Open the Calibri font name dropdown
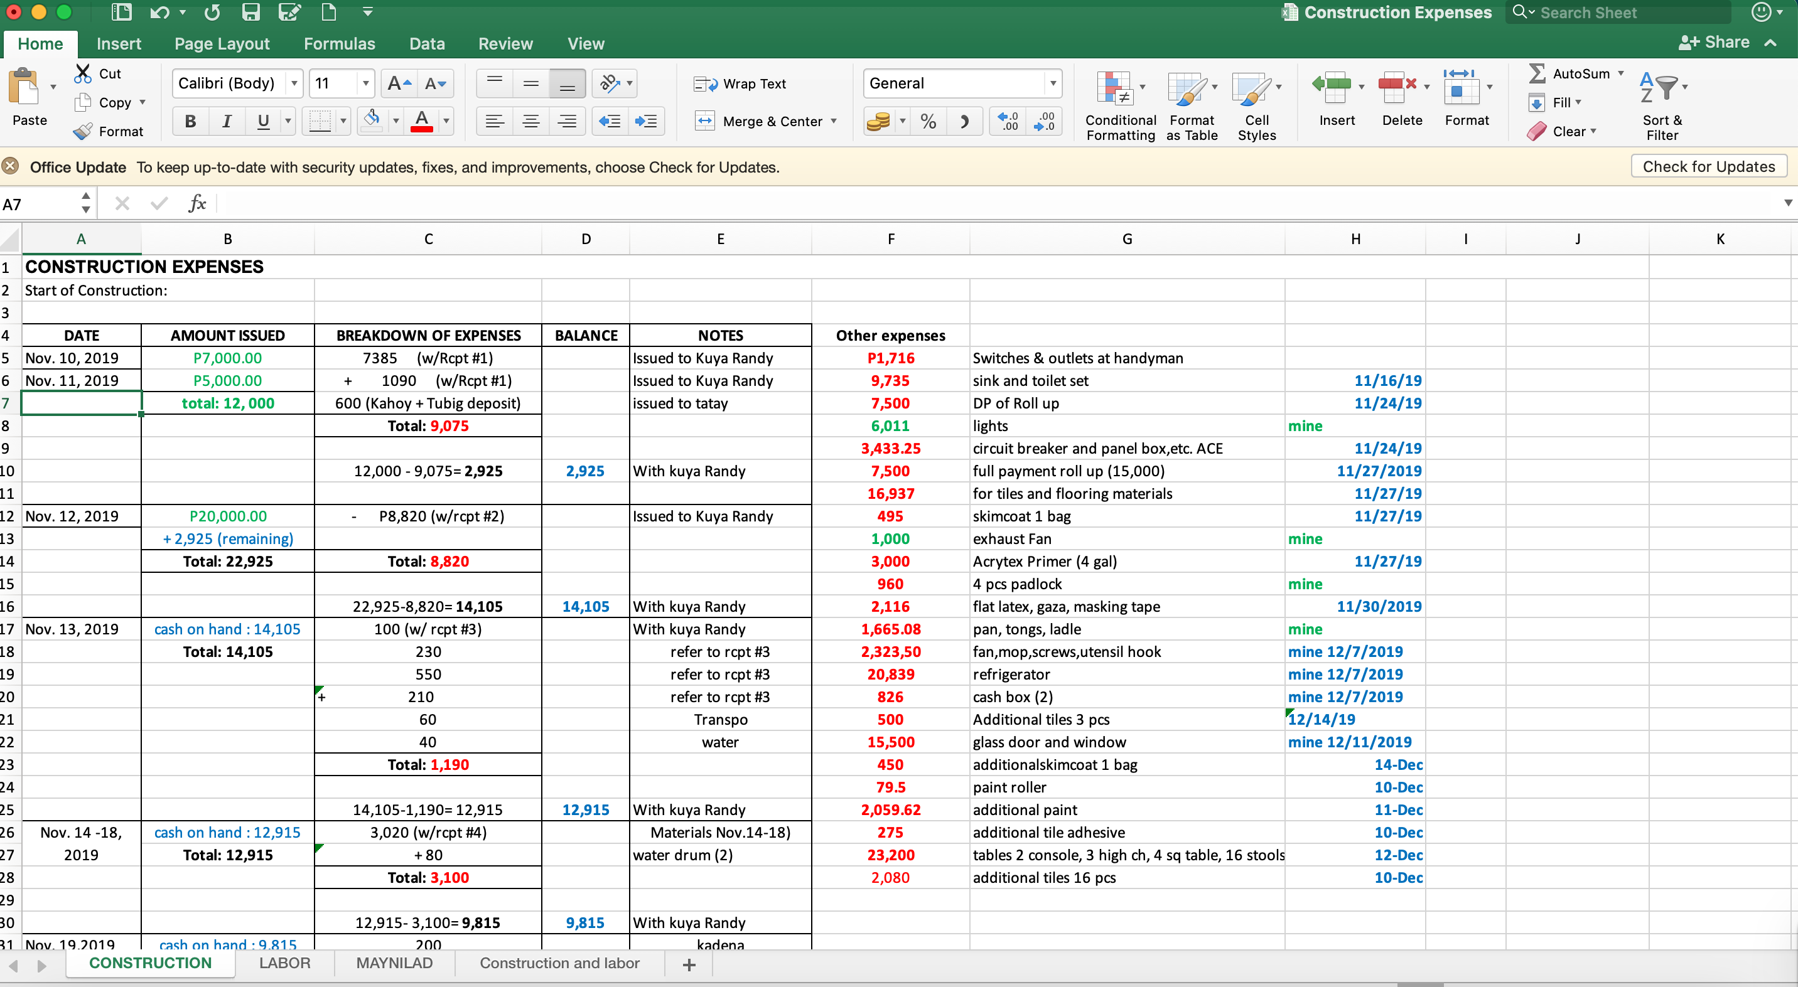Image resolution: width=1798 pixels, height=987 pixels. tap(294, 83)
